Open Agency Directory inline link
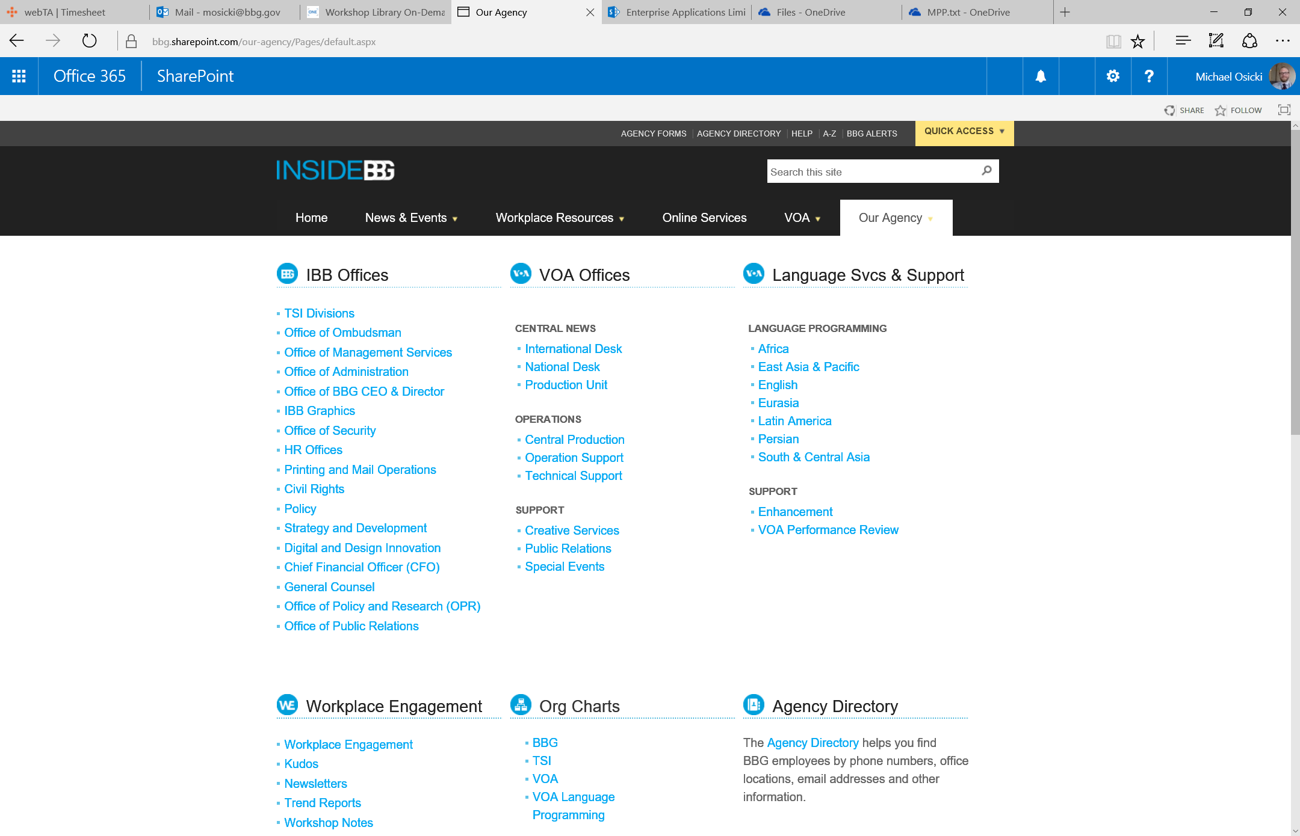 [812, 743]
